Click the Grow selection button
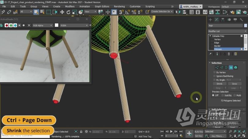Screen dimensions: 248x139 point(235,84)
